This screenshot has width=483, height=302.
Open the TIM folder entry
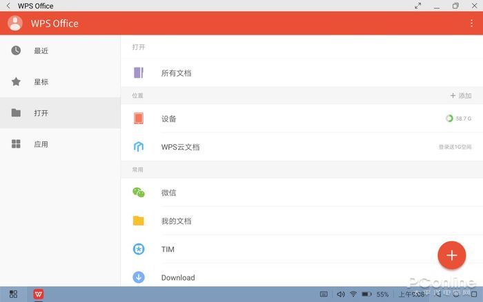(302, 249)
